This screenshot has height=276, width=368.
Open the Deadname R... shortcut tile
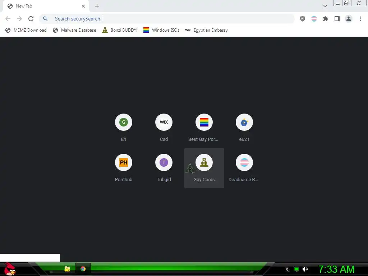point(244,168)
